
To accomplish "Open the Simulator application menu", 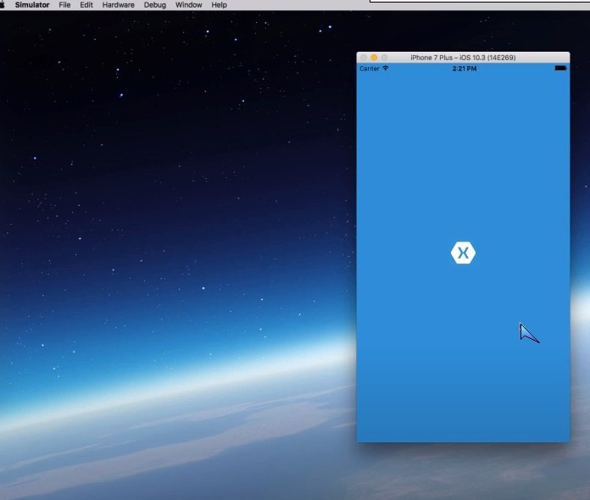I will (x=32, y=5).
